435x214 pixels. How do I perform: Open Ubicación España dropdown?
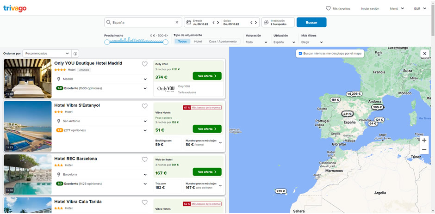(x=284, y=42)
